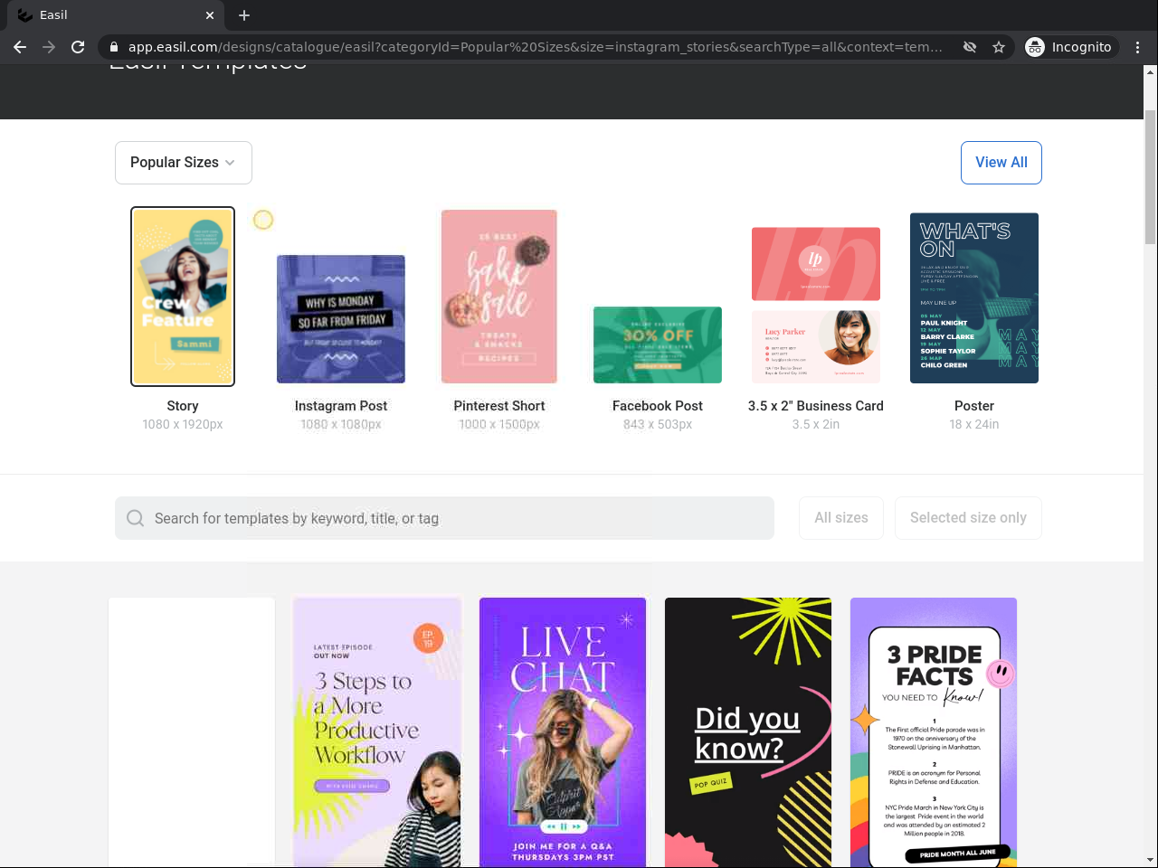Open the Did you know template
This screenshot has height=868, width=1158.
(748, 732)
